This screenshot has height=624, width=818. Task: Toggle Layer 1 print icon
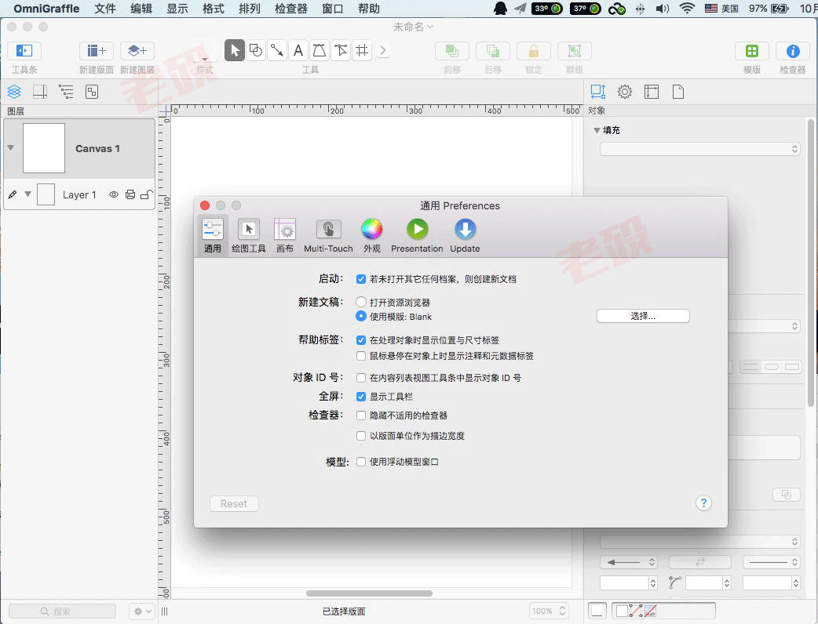tap(130, 194)
